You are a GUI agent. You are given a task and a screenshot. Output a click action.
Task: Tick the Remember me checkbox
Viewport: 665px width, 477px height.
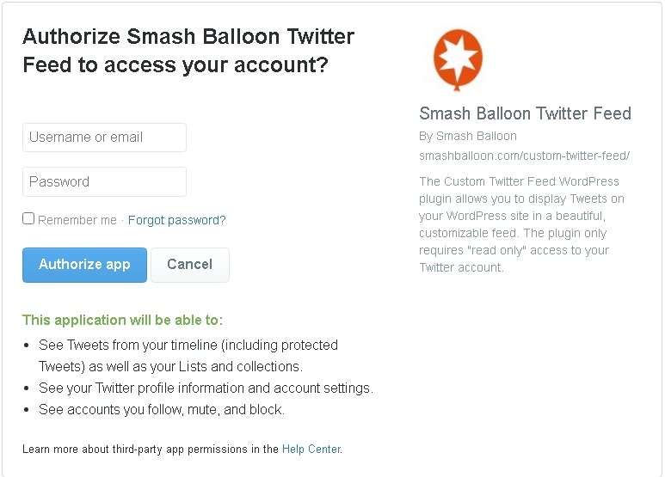tap(28, 218)
